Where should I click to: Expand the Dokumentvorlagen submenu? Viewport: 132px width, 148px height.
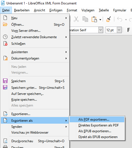[x=35, y=58]
